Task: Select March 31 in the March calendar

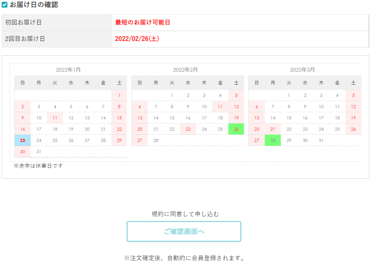Action: [x=321, y=140]
